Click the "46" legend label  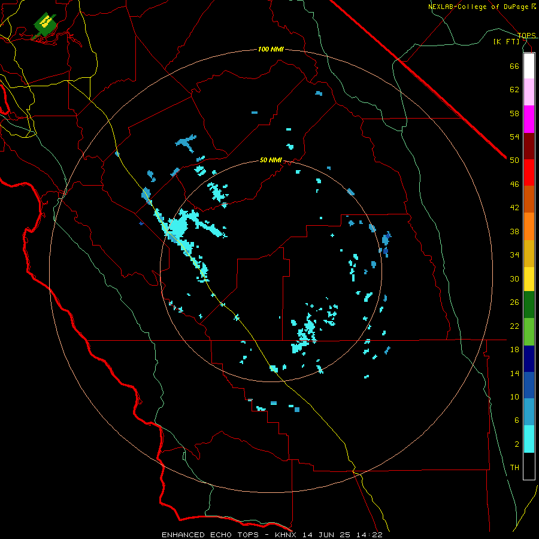514,184
